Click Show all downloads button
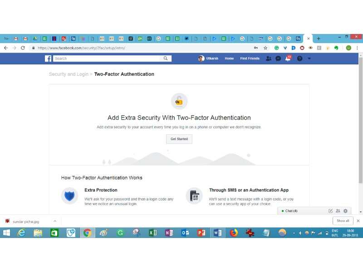Screen dimensions: 363x272 click(343, 221)
